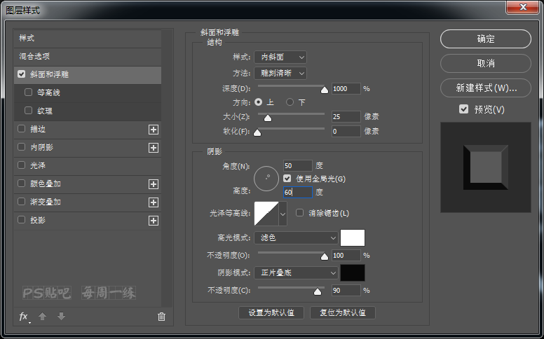Click the 角度 angle field showing 50
544x339 pixels.
[x=298, y=166]
